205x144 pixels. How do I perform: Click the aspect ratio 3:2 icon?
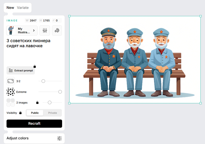(11, 81)
